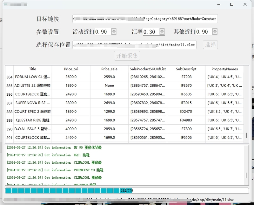Click the Price_sale cell None
Viewport: 254px width, 205px height.
tap(109, 85)
